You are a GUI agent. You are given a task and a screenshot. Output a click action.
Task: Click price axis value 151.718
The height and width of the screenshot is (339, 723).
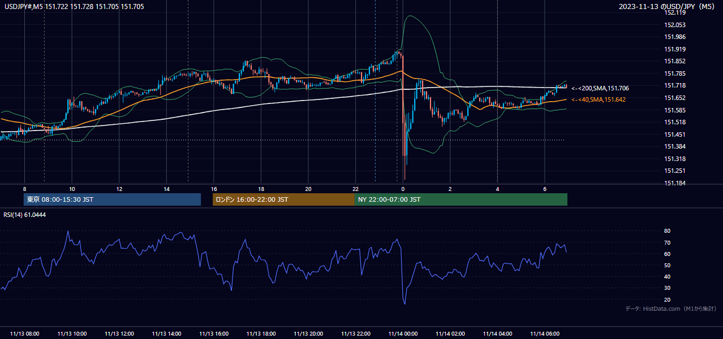(675, 85)
